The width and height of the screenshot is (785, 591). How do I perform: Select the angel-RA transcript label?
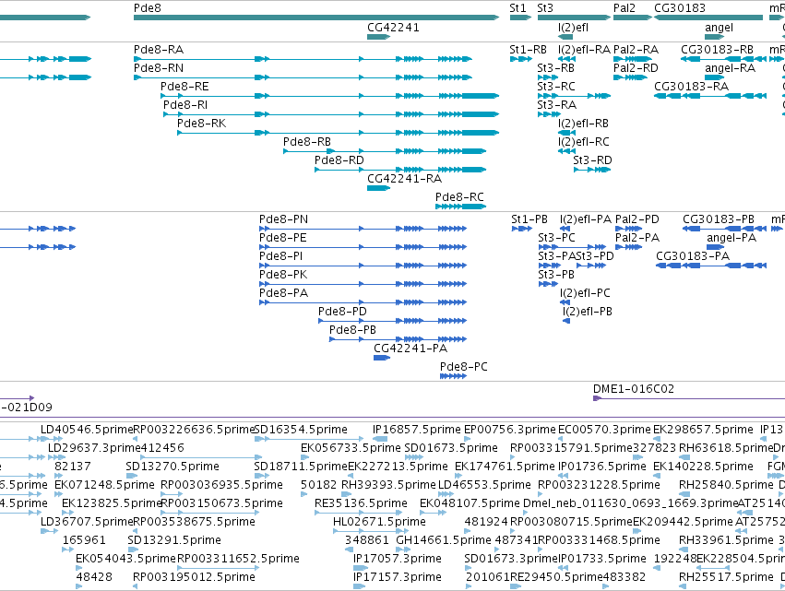[730, 68]
